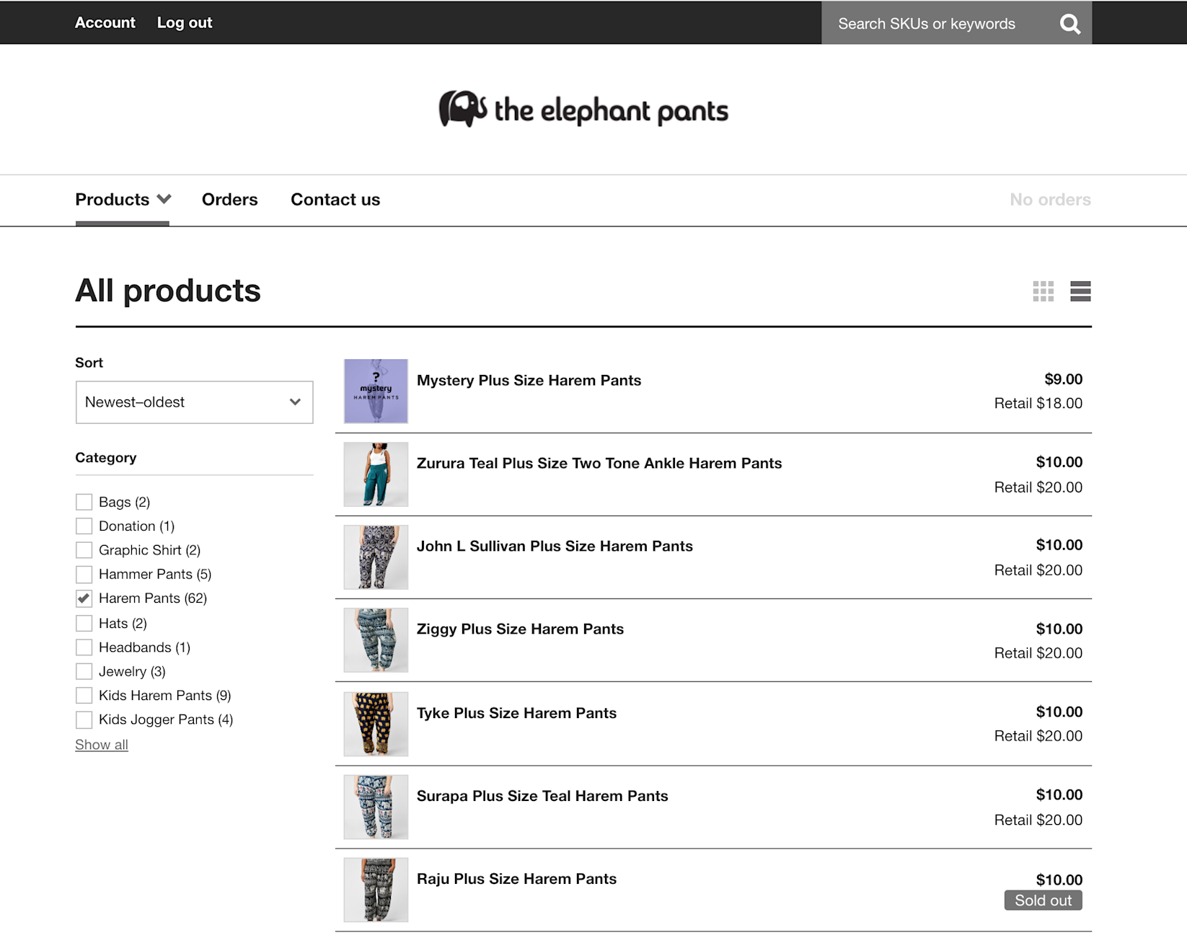
Task: Click the Mystery Harem Pants thumbnail
Action: point(376,391)
